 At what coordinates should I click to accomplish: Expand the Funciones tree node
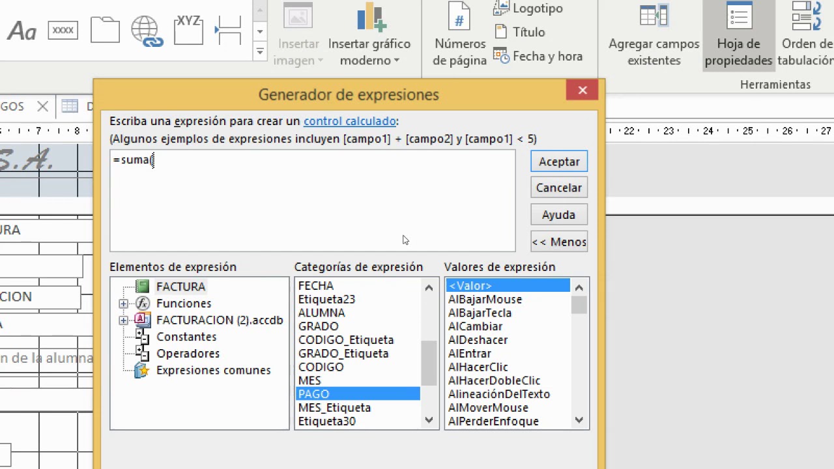pos(123,304)
